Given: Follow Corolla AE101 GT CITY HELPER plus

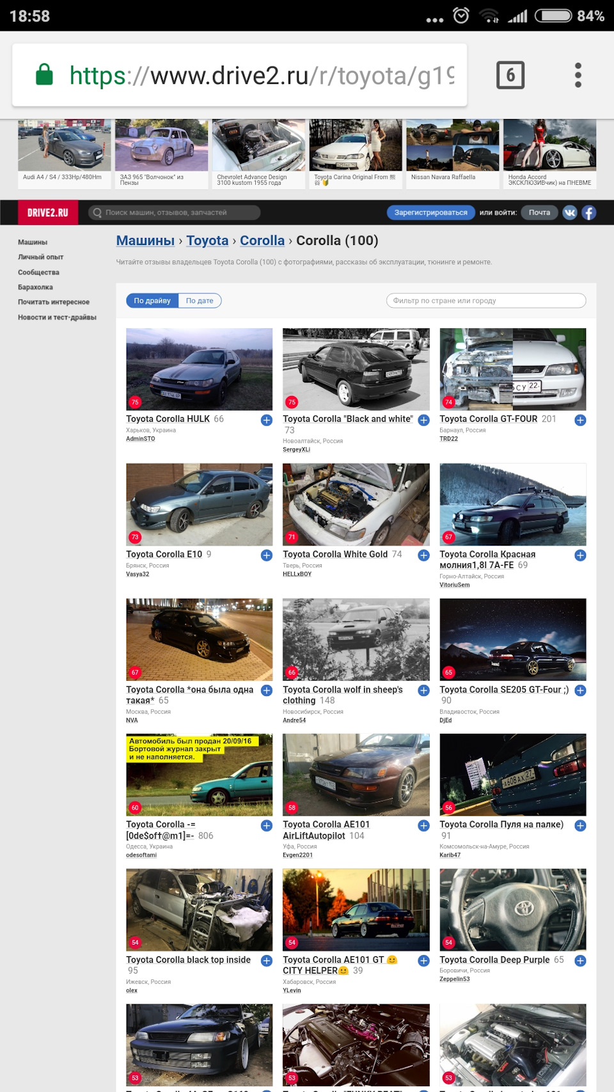Looking at the screenshot, I should point(423,960).
